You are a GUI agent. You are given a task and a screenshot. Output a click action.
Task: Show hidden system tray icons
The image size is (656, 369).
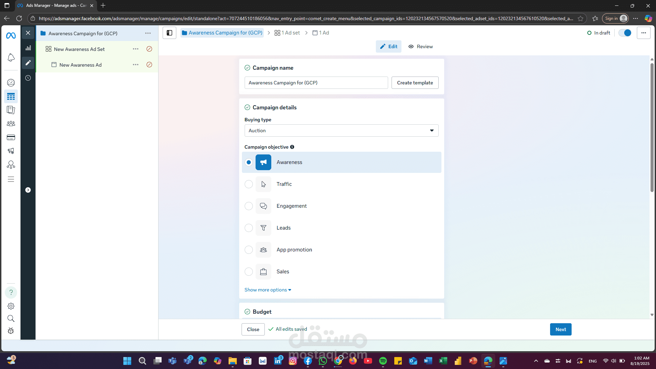[536, 361]
